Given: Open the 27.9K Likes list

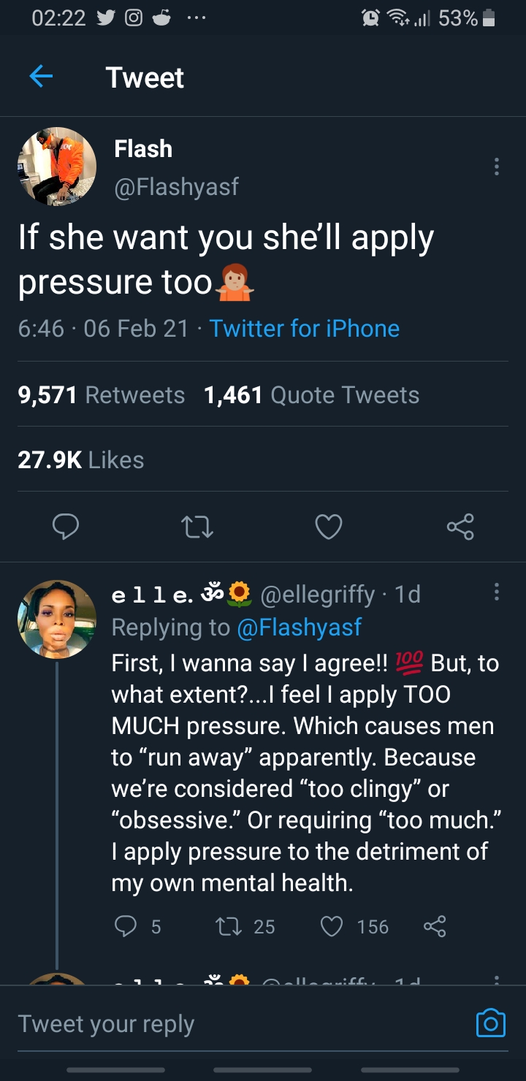Looking at the screenshot, I should (81, 460).
